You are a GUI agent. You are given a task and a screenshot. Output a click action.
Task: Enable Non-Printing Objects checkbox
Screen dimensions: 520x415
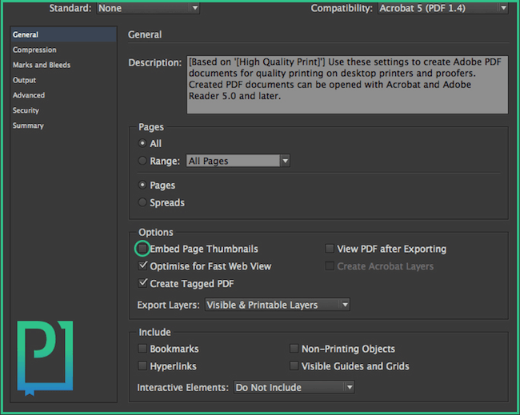point(294,349)
